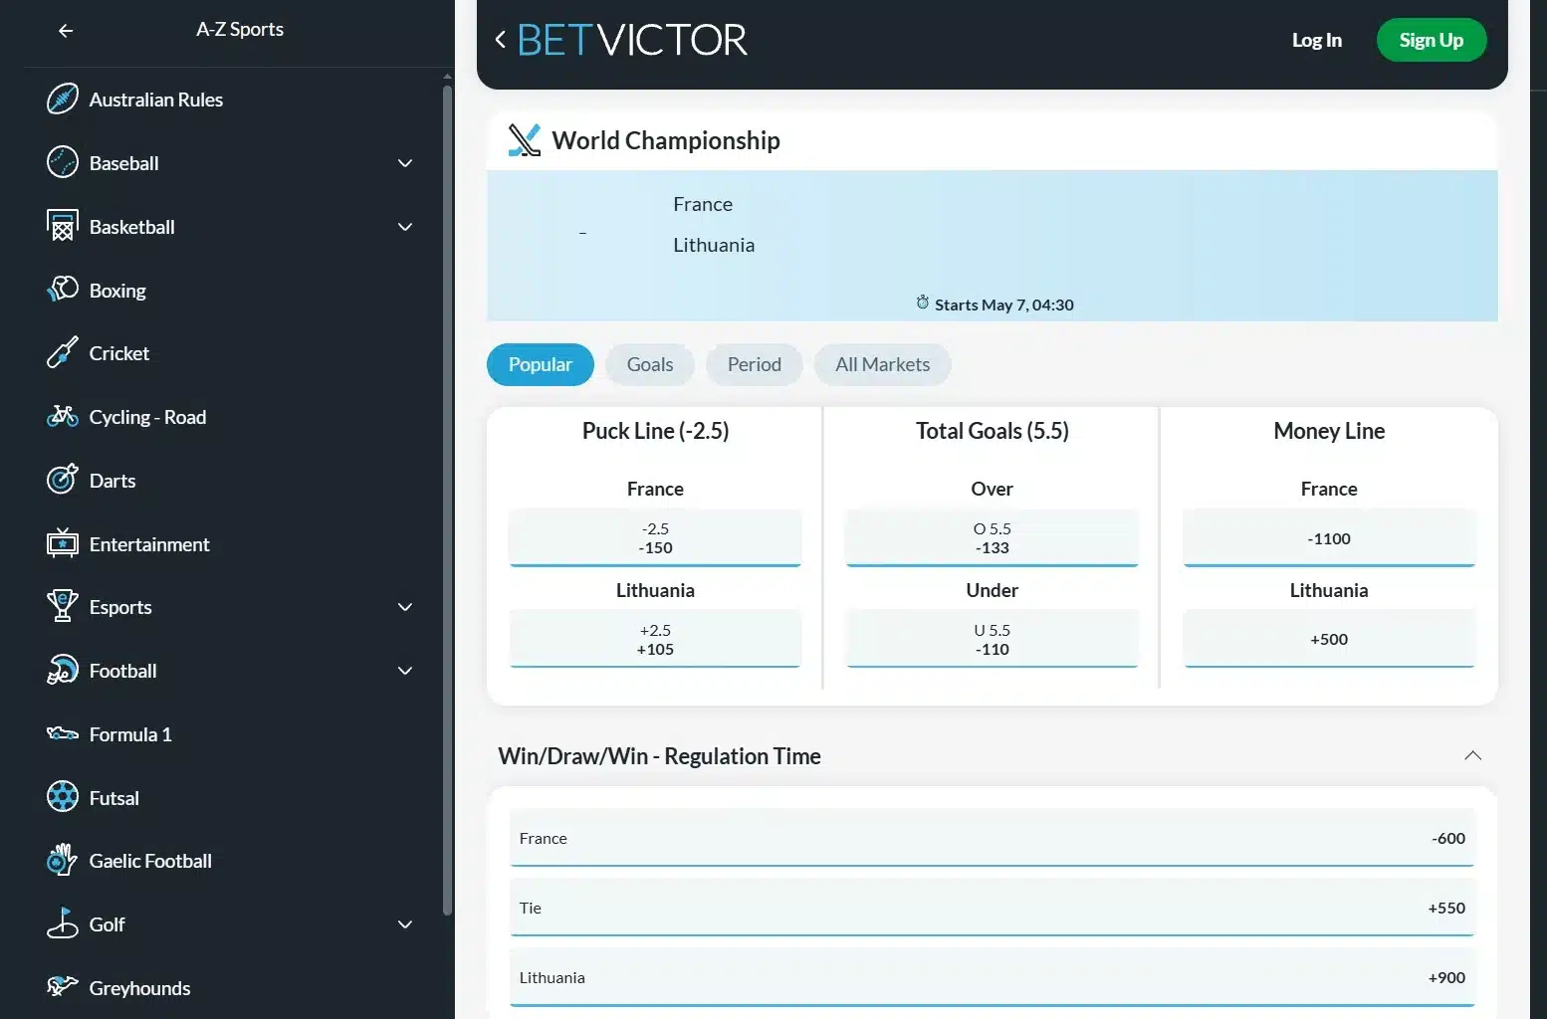The image size is (1547, 1019).
Task: Click the Cricket bat icon
Action: [x=63, y=353]
